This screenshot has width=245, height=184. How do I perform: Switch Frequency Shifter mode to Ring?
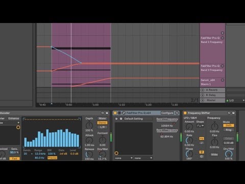point(229,130)
